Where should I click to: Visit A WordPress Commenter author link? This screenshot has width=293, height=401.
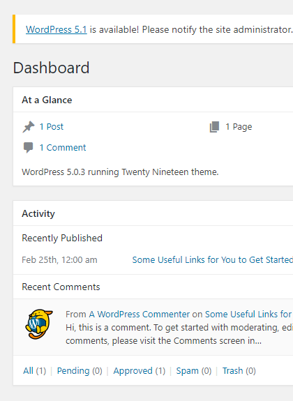(140, 314)
